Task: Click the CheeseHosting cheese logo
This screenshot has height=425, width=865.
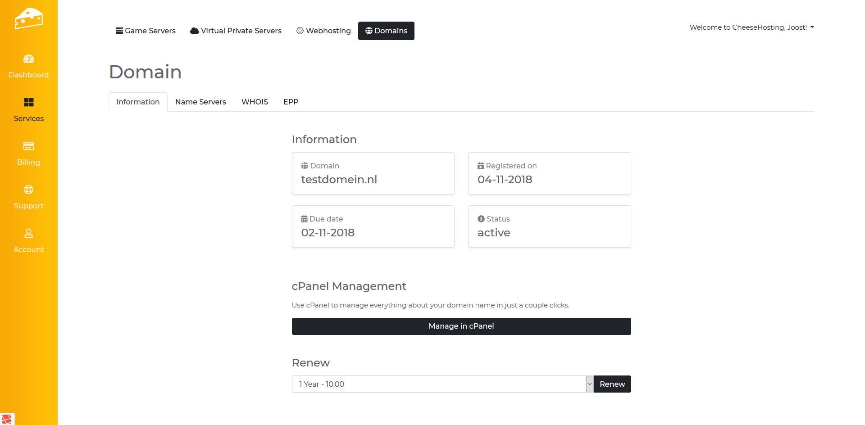Action: pyautogui.click(x=28, y=18)
